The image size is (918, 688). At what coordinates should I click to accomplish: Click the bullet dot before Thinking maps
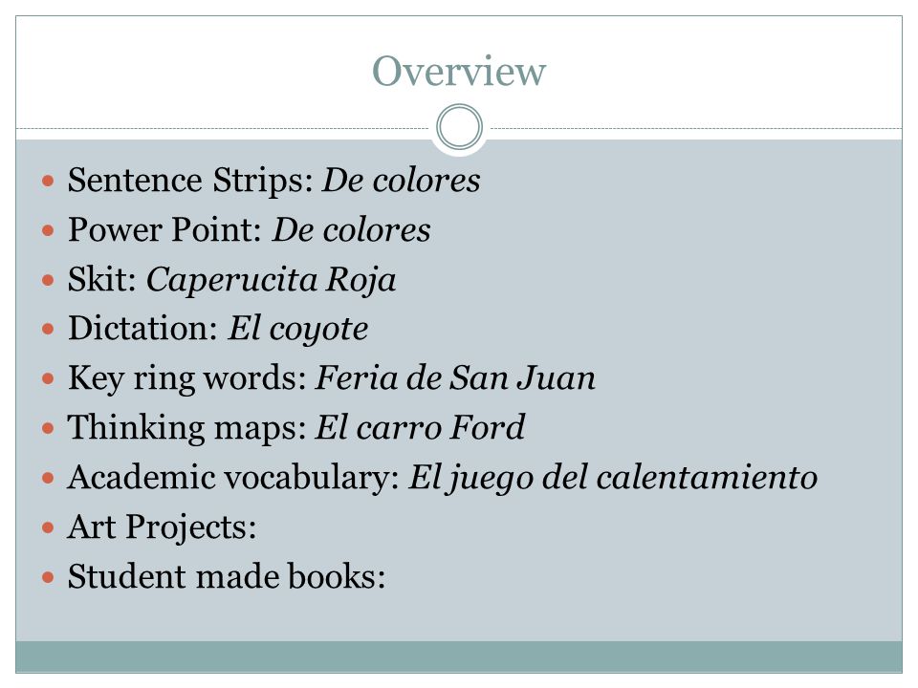tap(48, 429)
